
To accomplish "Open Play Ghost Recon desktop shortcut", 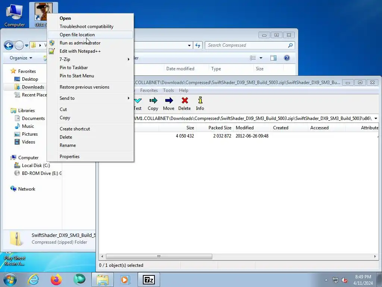I will (x=15, y=259).
